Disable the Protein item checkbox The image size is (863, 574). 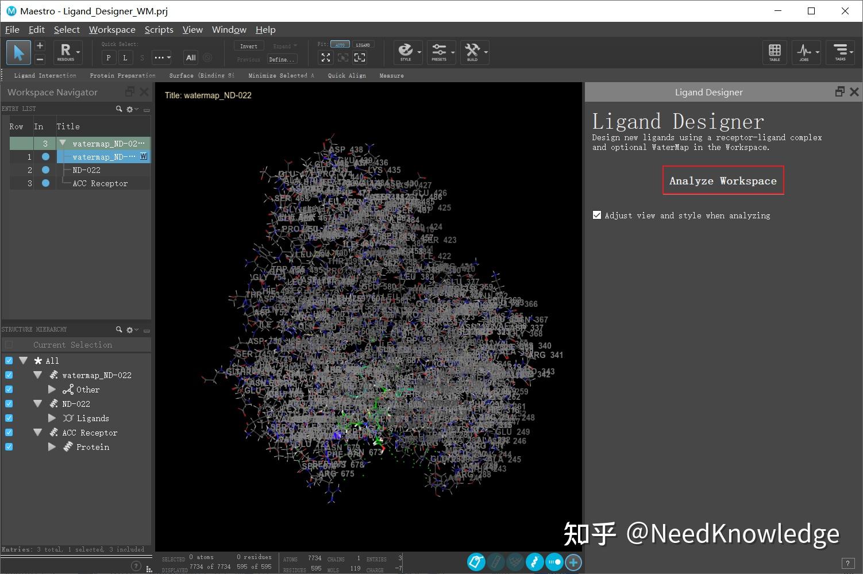[9, 446]
